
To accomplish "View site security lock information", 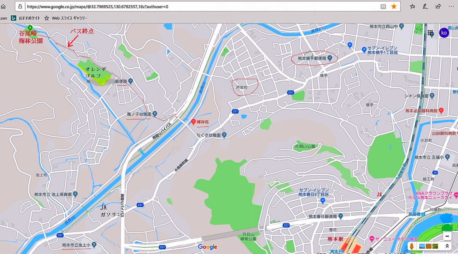I will click(x=20, y=6).
